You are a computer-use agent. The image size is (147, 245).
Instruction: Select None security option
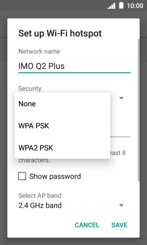pos(62,104)
